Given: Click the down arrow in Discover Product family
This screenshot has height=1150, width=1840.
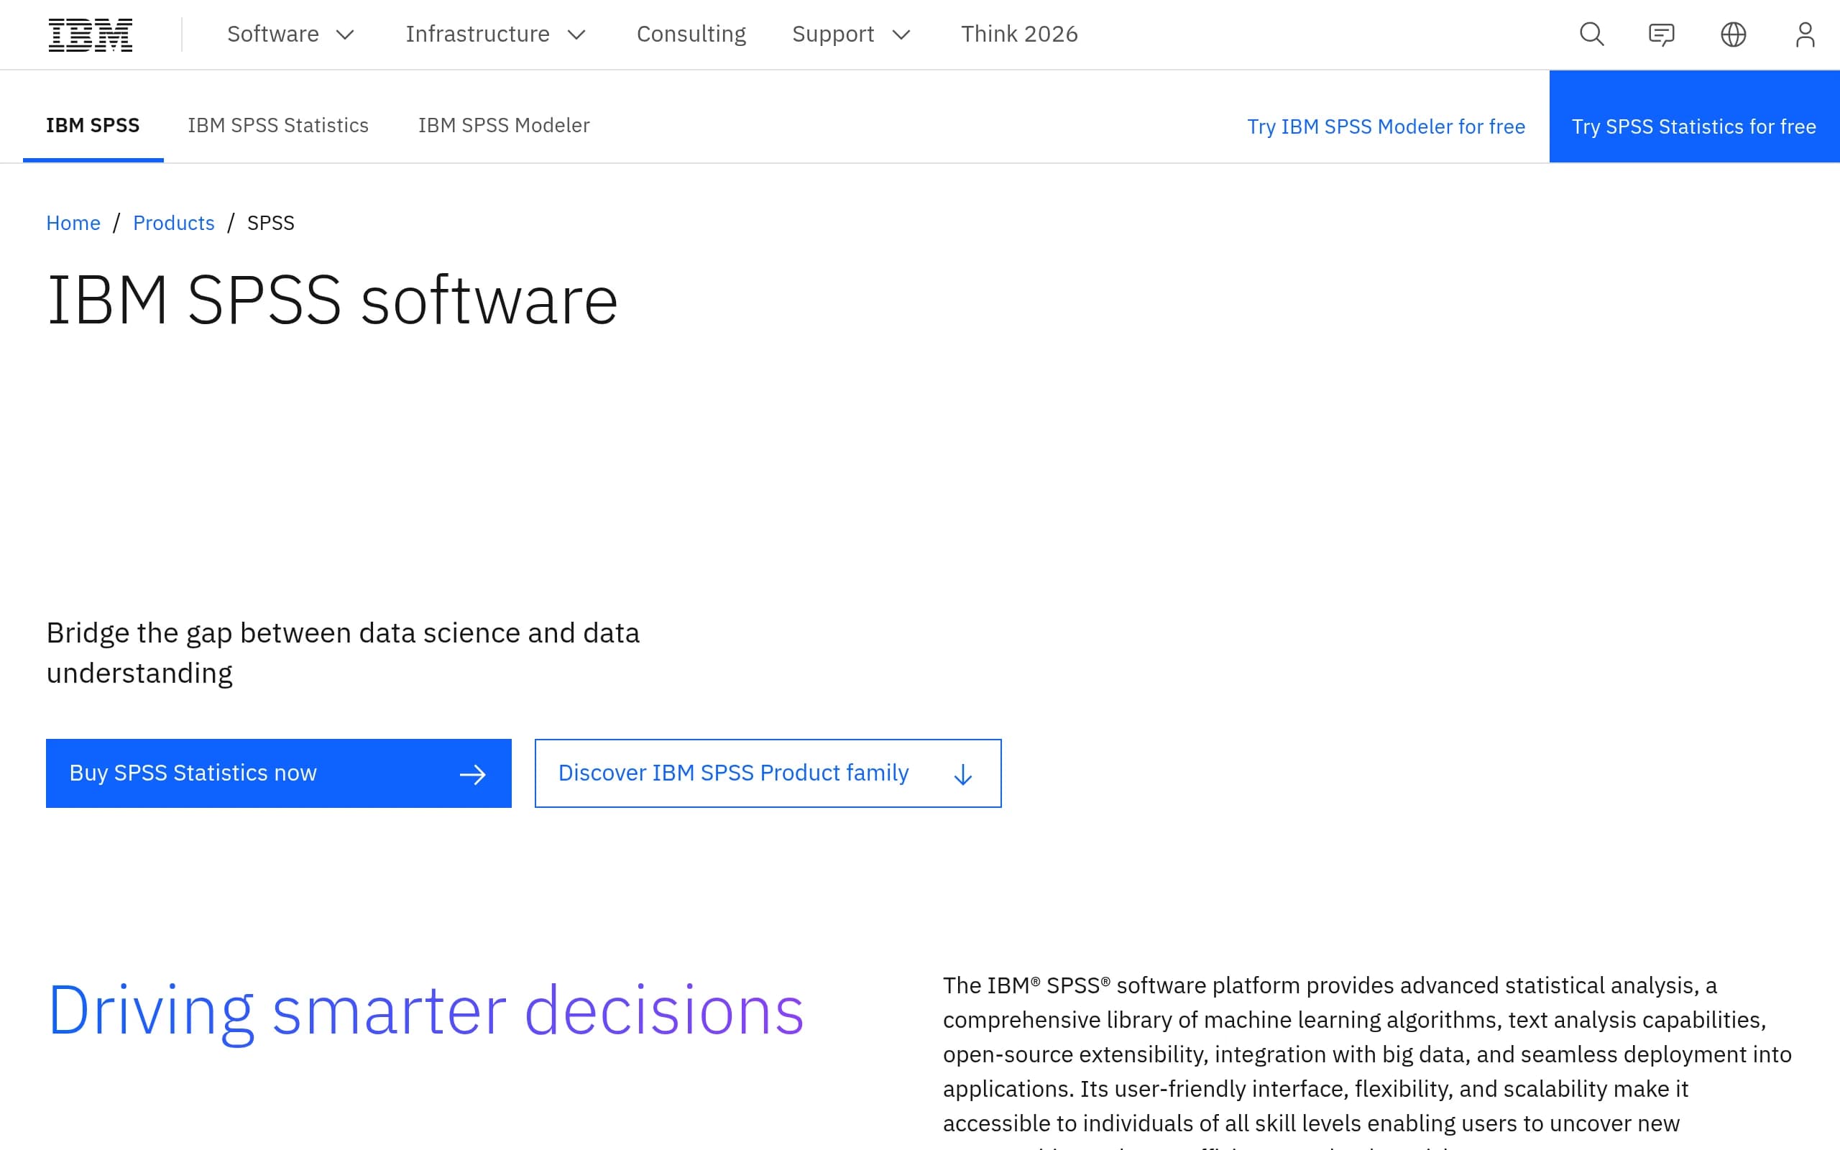Looking at the screenshot, I should click(x=962, y=774).
